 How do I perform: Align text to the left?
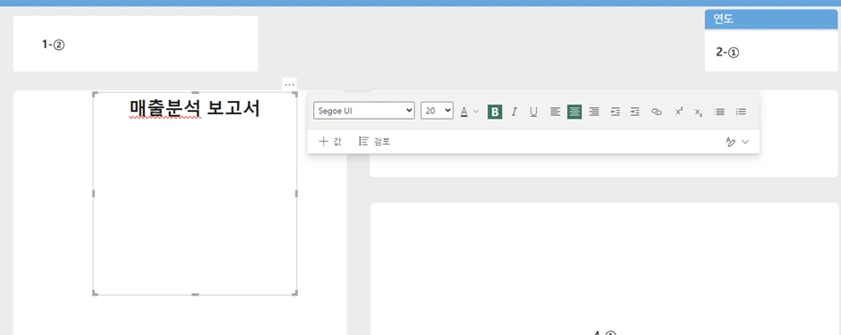(x=555, y=112)
